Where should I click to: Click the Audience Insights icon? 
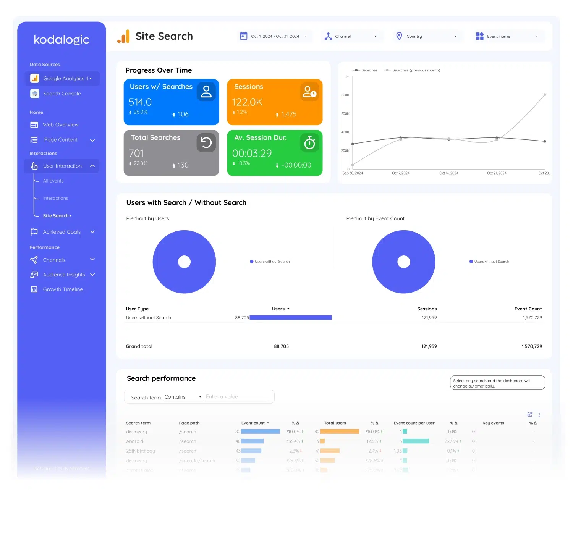click(x=34, y=275)
